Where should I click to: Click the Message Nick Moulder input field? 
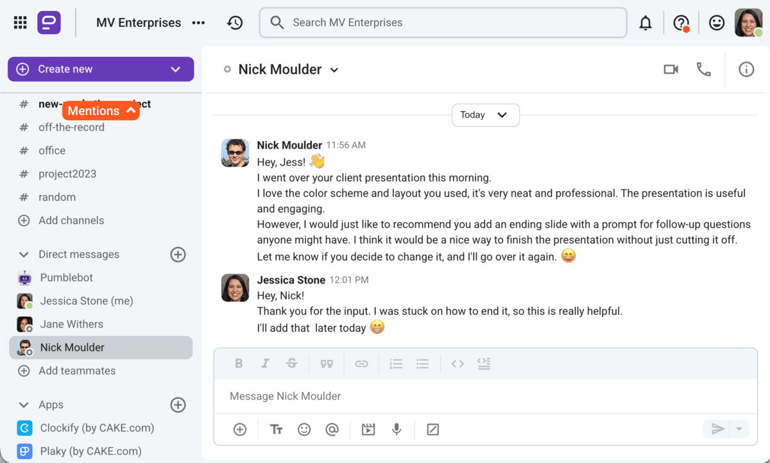pos(485,396)
